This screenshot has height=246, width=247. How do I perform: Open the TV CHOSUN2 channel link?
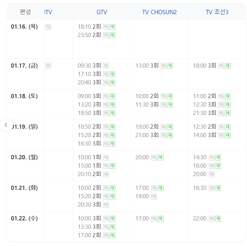[160, 12]
